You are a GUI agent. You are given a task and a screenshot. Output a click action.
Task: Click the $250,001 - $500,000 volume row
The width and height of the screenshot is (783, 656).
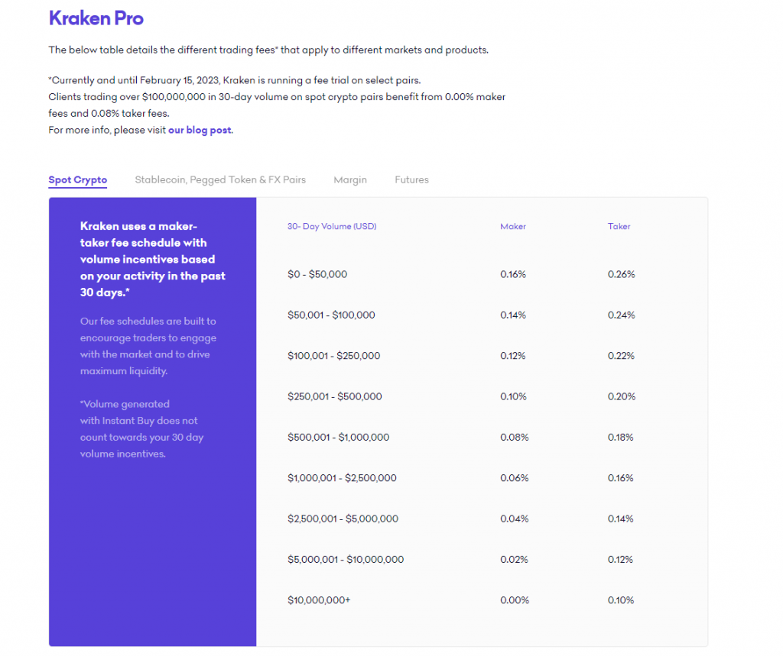[x=335, y=396]
